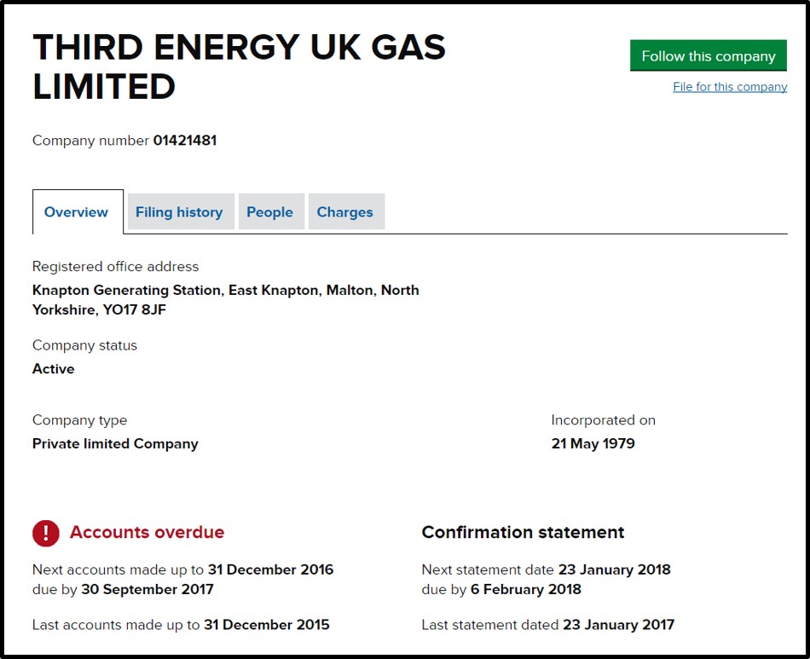The image size is (810, 659).
Task: Open the People tab
Action: (x=270, y=211)
